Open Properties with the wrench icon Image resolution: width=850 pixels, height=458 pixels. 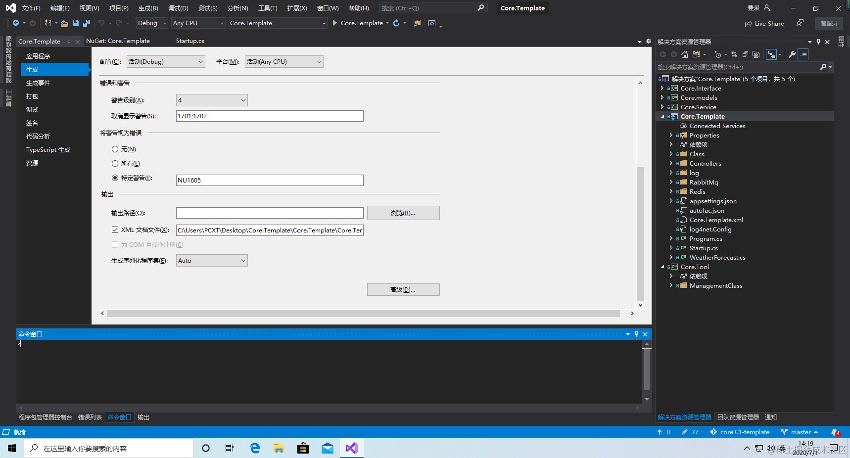click(x=792, y=54)
